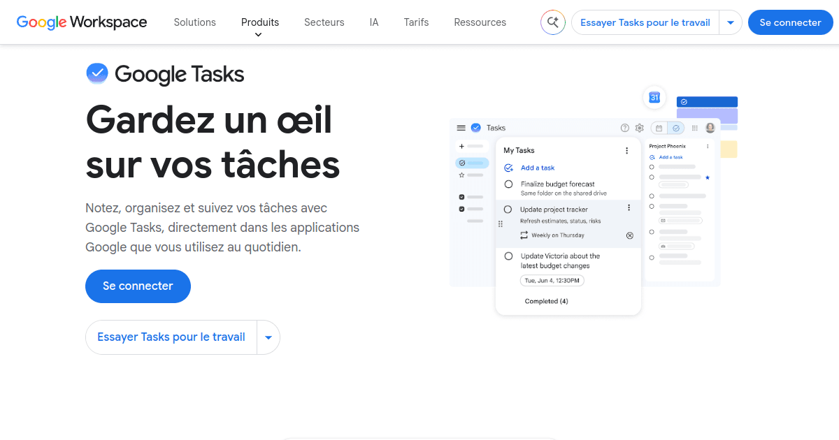Click the Weekly on Thursday repeat icon
This screenshot has width=839, height=440.
(524, 235)
